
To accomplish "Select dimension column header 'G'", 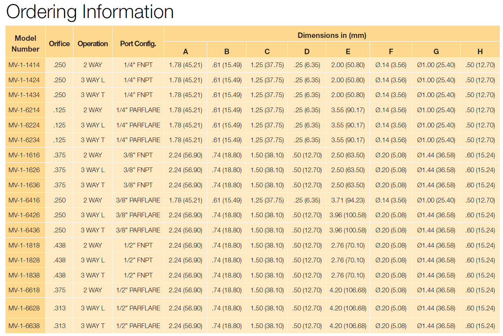I will 436,52.
